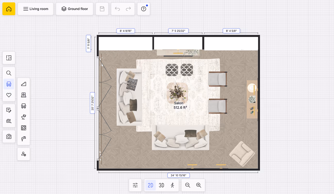Open the Living room project menu
334x194 pixels.
pos(36,9)
